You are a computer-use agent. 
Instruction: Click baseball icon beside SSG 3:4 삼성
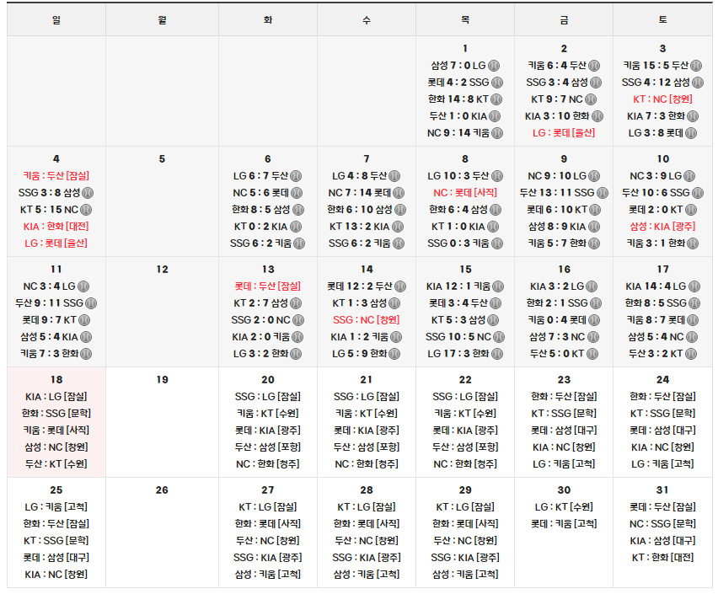[596, 83]
